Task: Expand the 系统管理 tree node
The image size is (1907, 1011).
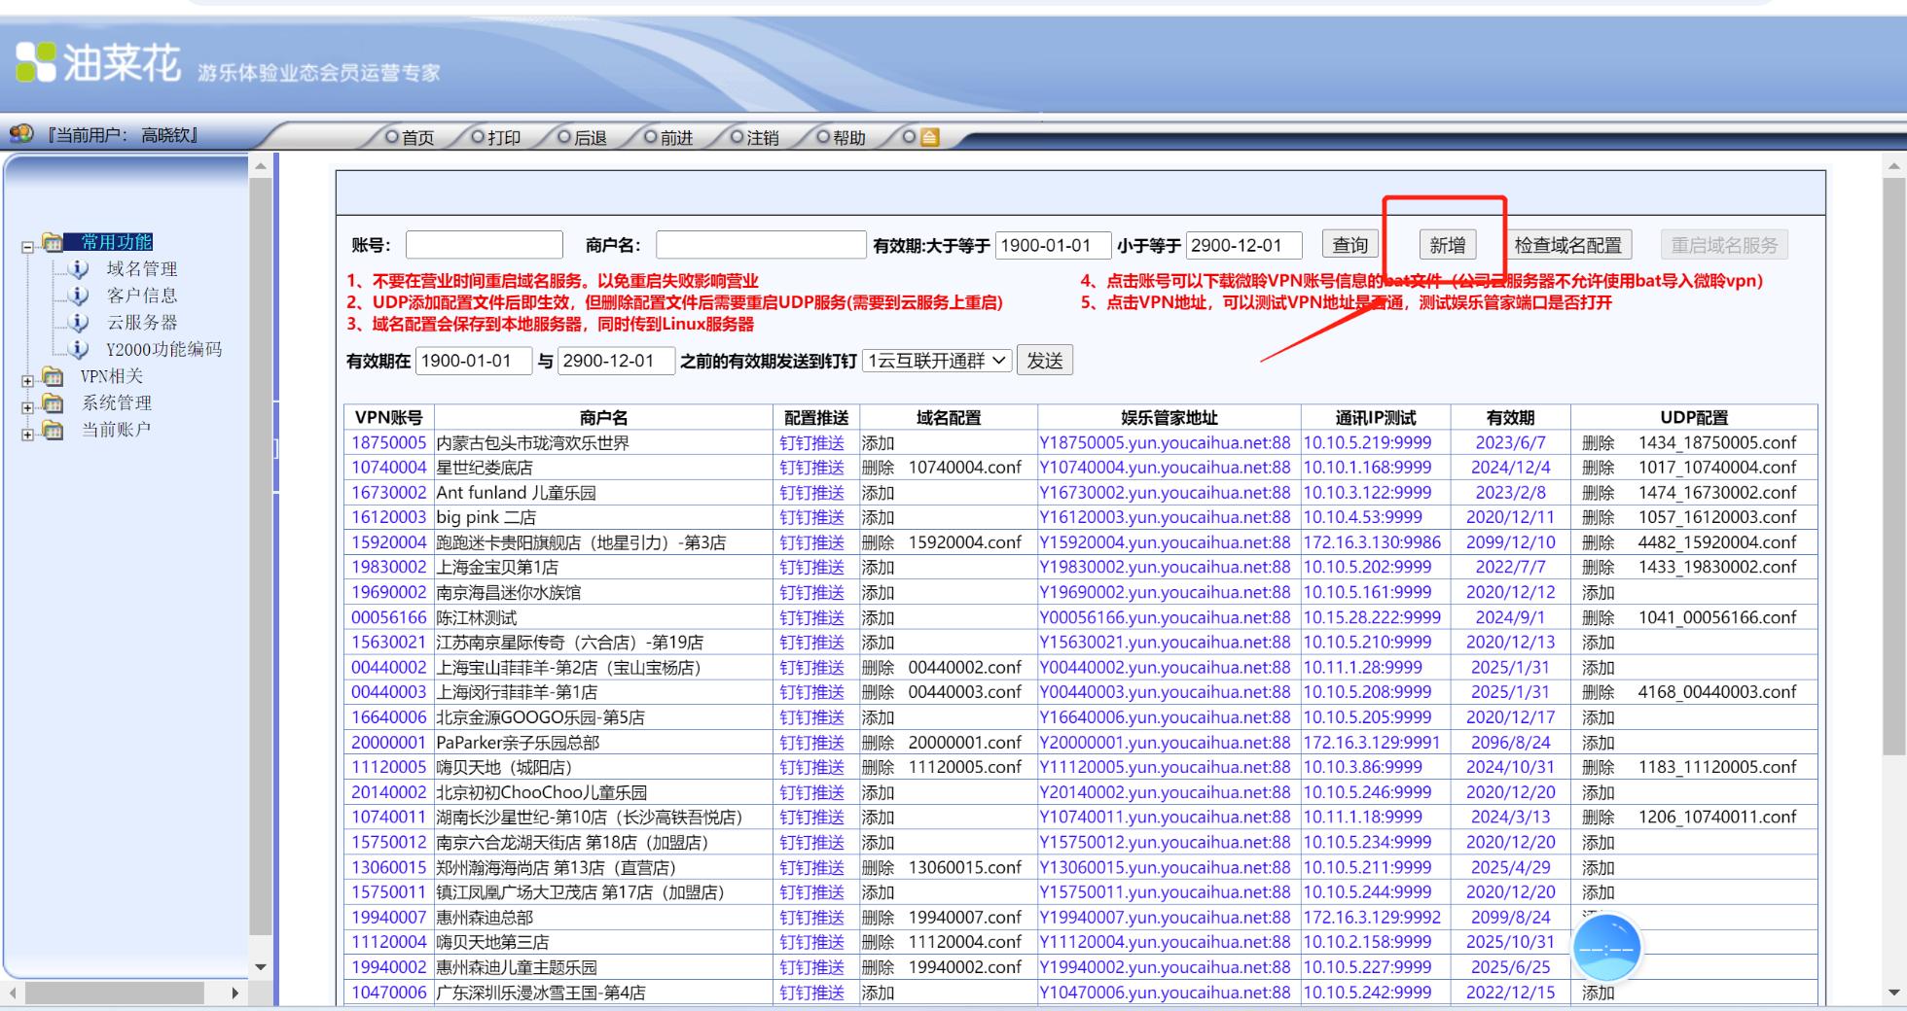Action: point(27,407)
